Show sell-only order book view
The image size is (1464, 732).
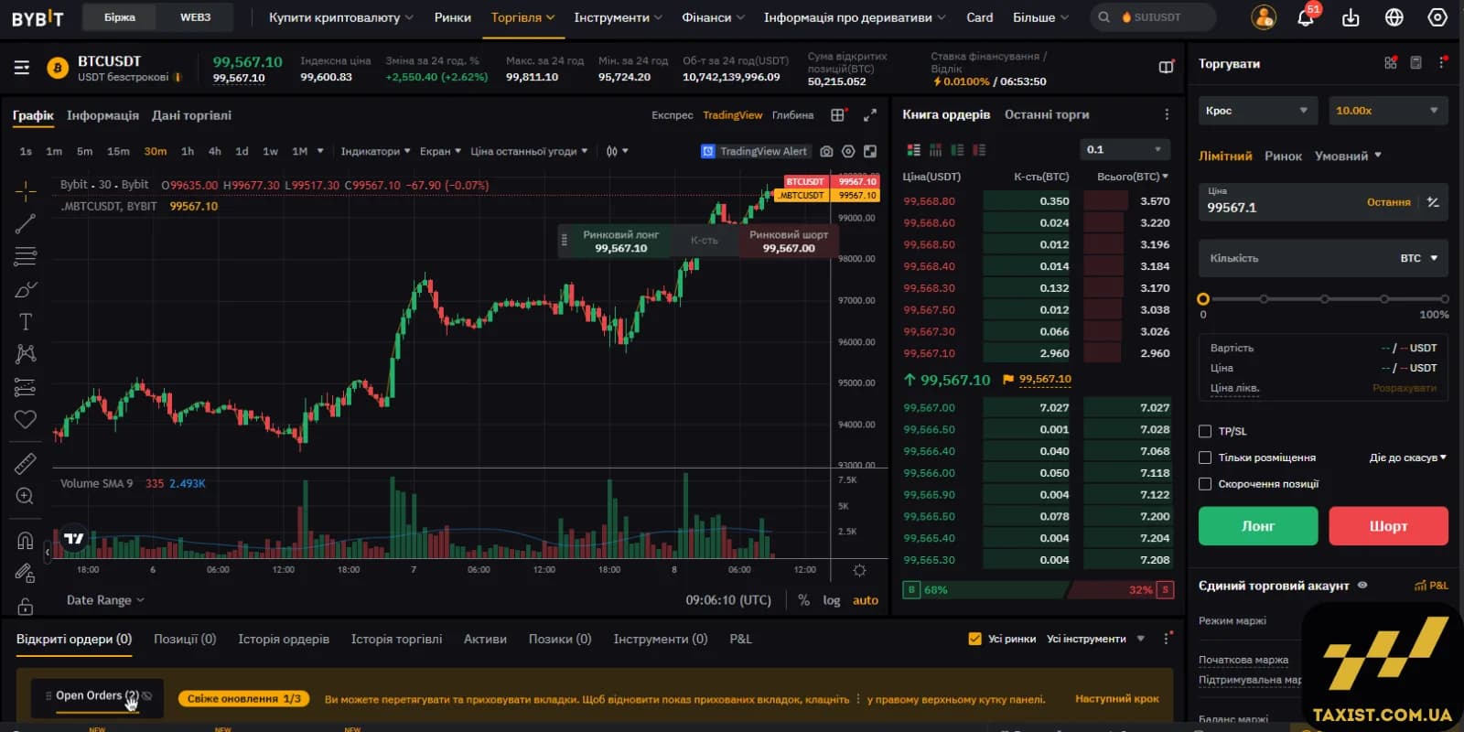pyautogui.click(x=979, y=150)
